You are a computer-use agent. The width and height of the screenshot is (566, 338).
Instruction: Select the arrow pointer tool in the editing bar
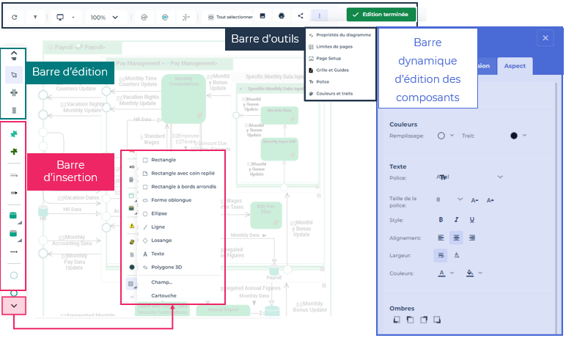[x=14, y=74]
